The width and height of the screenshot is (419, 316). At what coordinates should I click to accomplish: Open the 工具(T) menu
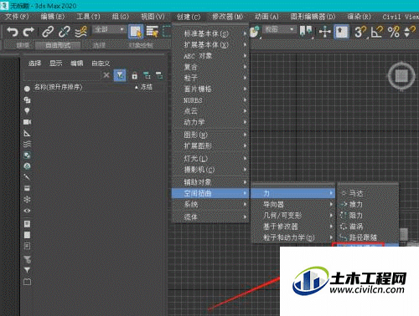pos(88,17)
